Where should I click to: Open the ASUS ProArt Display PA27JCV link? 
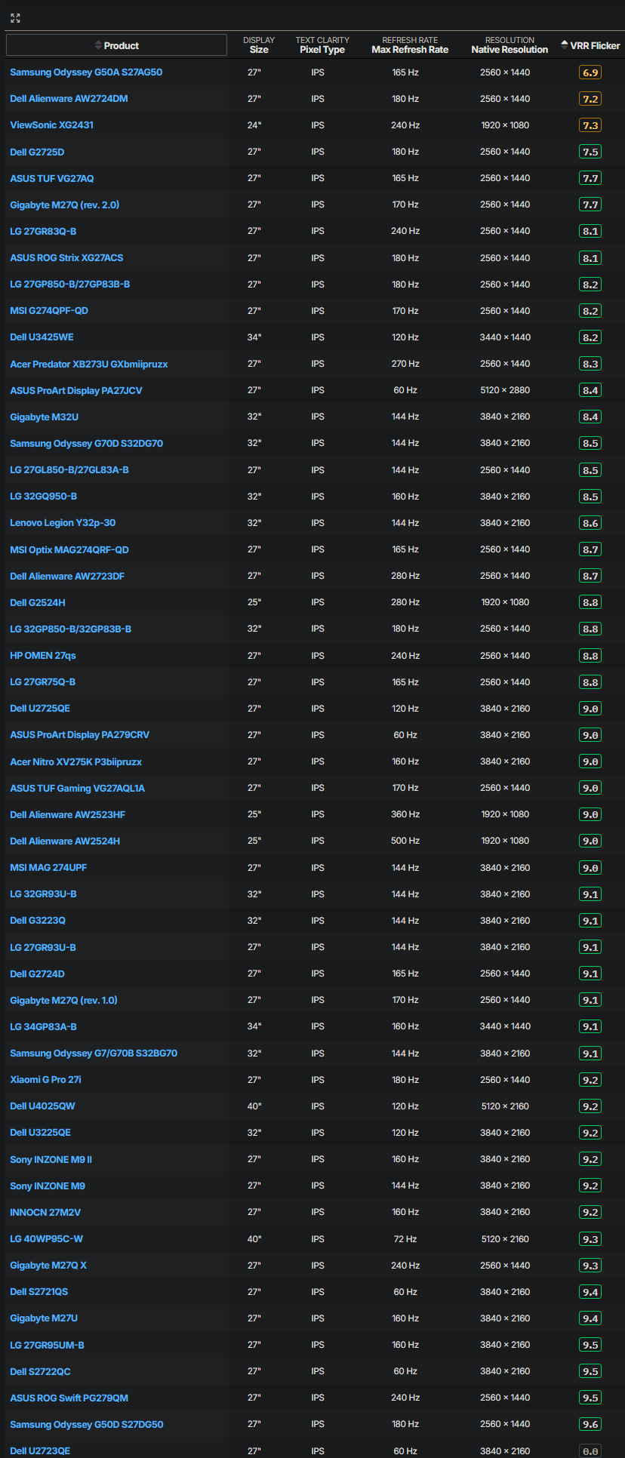tap(76, 390)
